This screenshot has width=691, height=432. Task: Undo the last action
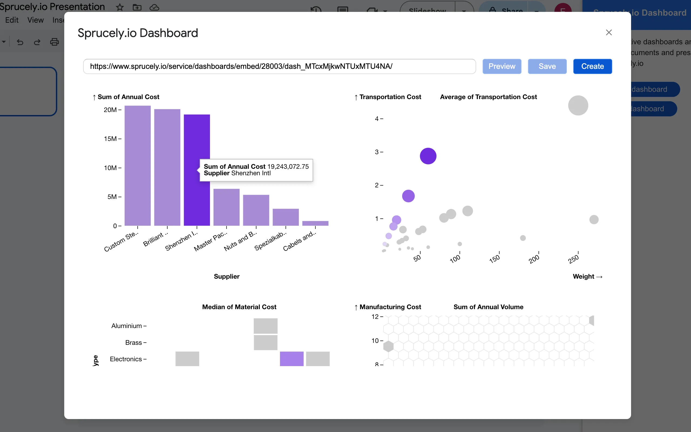pyautogui.click(x=20, y=42)
